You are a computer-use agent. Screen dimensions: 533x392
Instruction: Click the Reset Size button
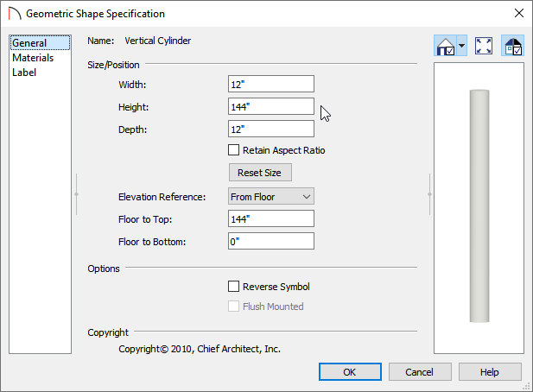pos(260,173)
